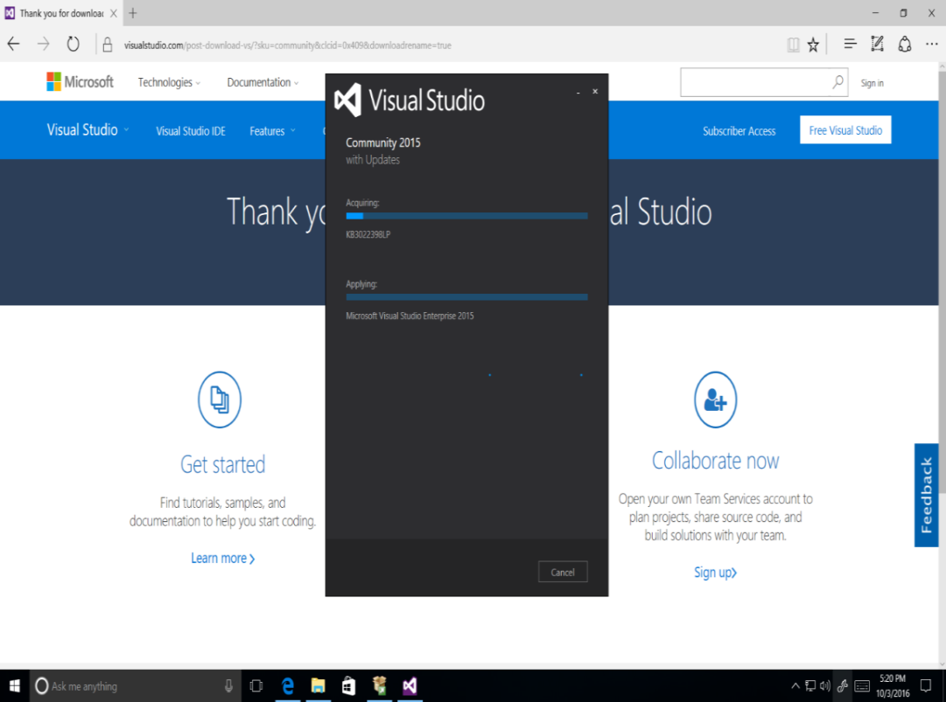
Task: Open File Explorer from the taskbar
Action: pos(318,685)
